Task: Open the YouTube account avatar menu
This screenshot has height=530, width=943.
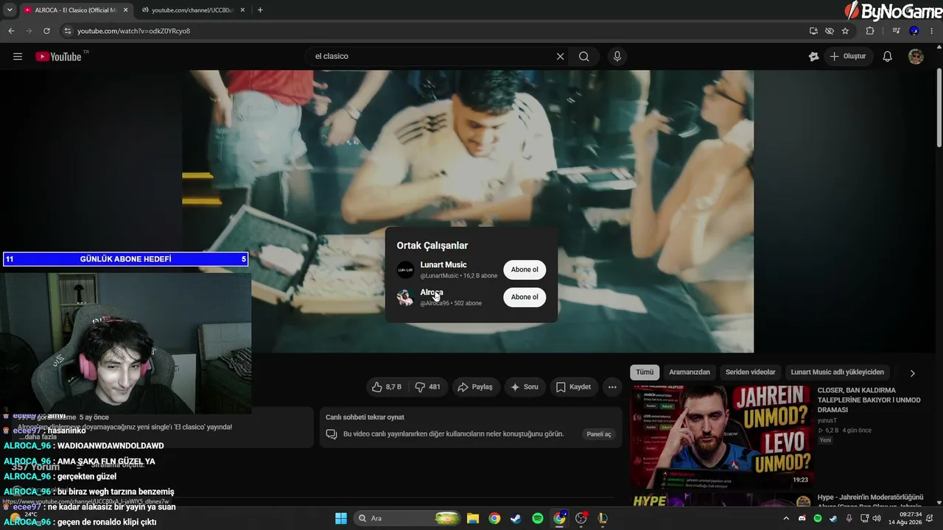Action: (916, 57)
